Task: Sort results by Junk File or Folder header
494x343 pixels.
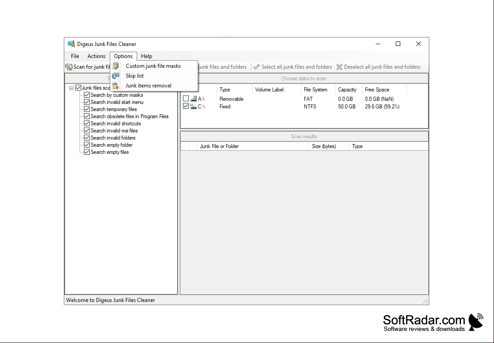Action: (x=253, y=146)
